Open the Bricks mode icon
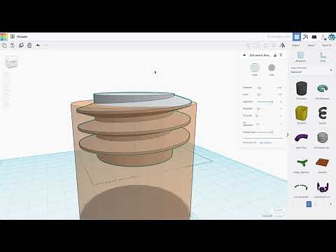The height and width of the screenshot is (252, 336). [x=314, y=36]
